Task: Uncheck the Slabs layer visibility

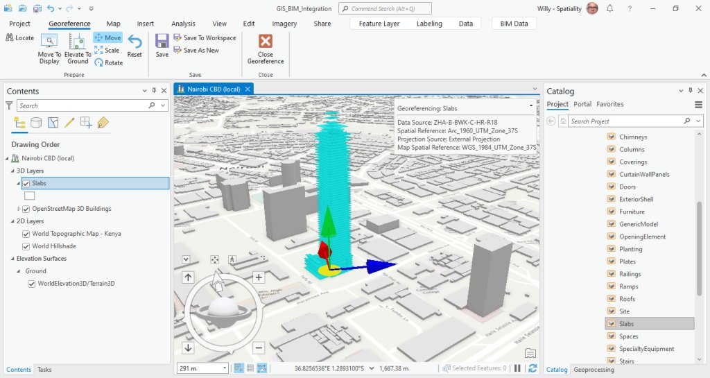Action: click(26, 183)
